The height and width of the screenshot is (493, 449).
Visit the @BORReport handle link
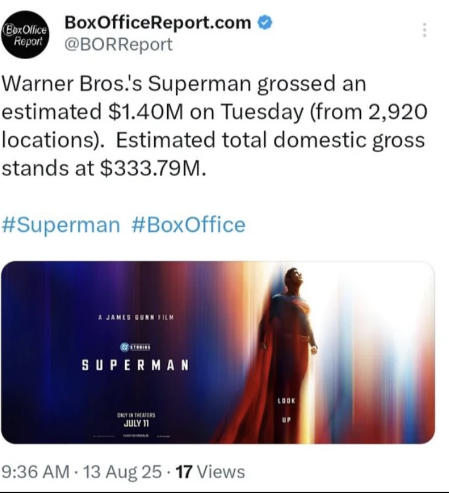118,44
